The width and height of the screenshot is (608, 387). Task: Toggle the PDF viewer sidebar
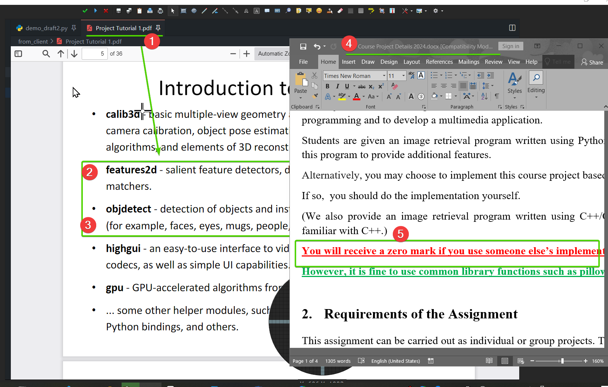[x=18, y=54]
